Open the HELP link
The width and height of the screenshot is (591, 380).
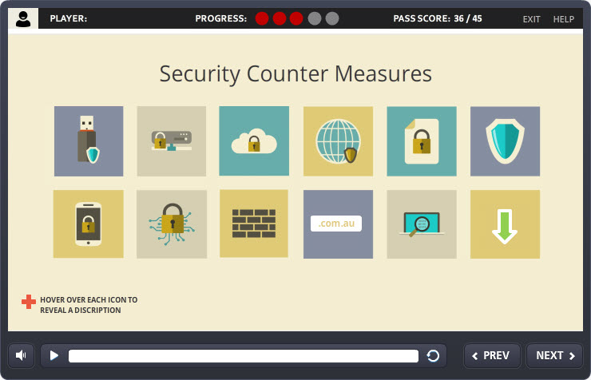(564, 19)
